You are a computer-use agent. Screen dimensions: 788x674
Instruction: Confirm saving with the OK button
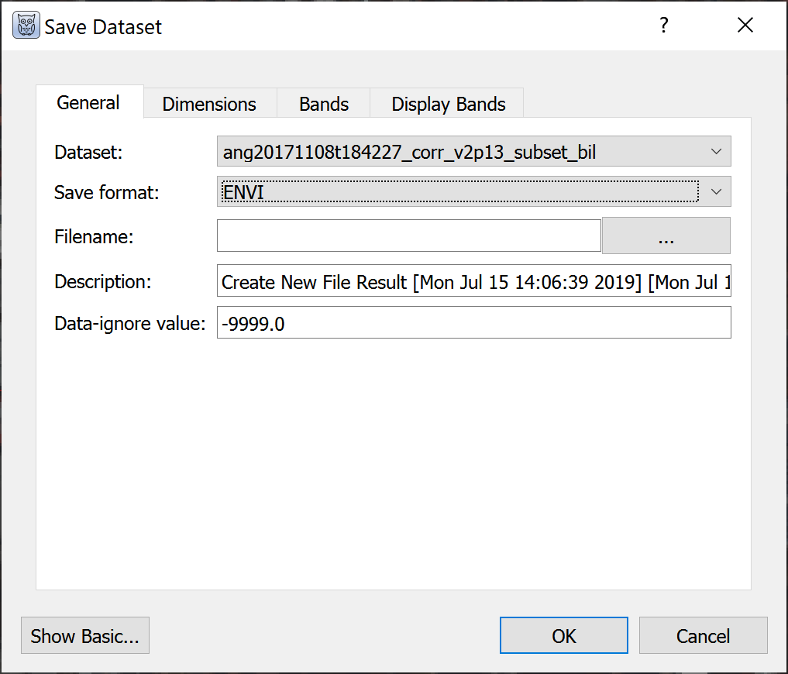point(563,636)
